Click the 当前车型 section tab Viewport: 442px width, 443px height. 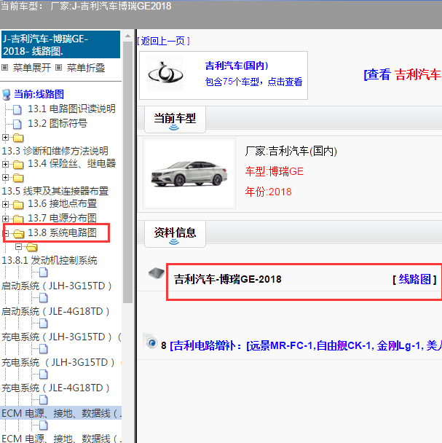click(x=175, y=119)
